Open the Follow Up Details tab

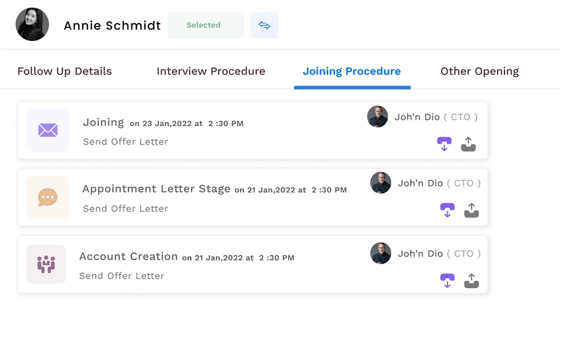pyautogui.click(x=65, y=72)
